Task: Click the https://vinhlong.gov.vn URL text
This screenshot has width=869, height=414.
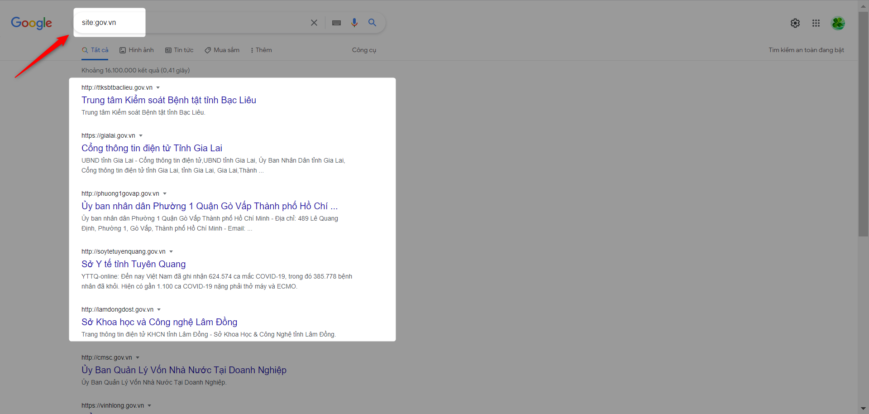Action: (x=113, y=405)
